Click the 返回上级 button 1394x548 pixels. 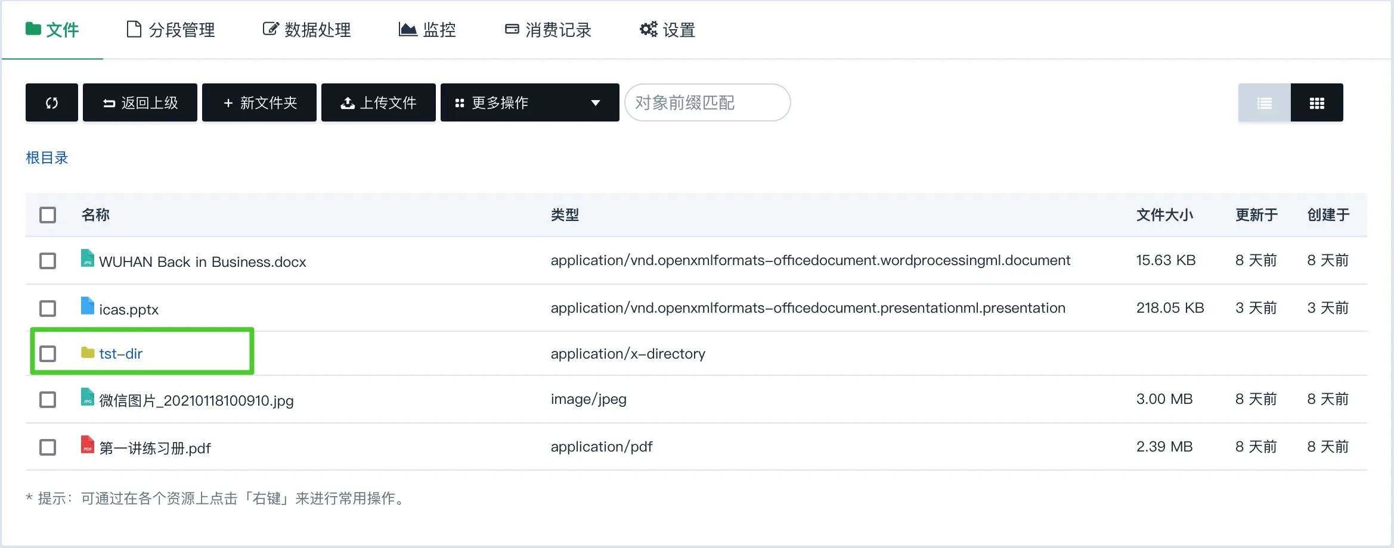pos(140,102)
